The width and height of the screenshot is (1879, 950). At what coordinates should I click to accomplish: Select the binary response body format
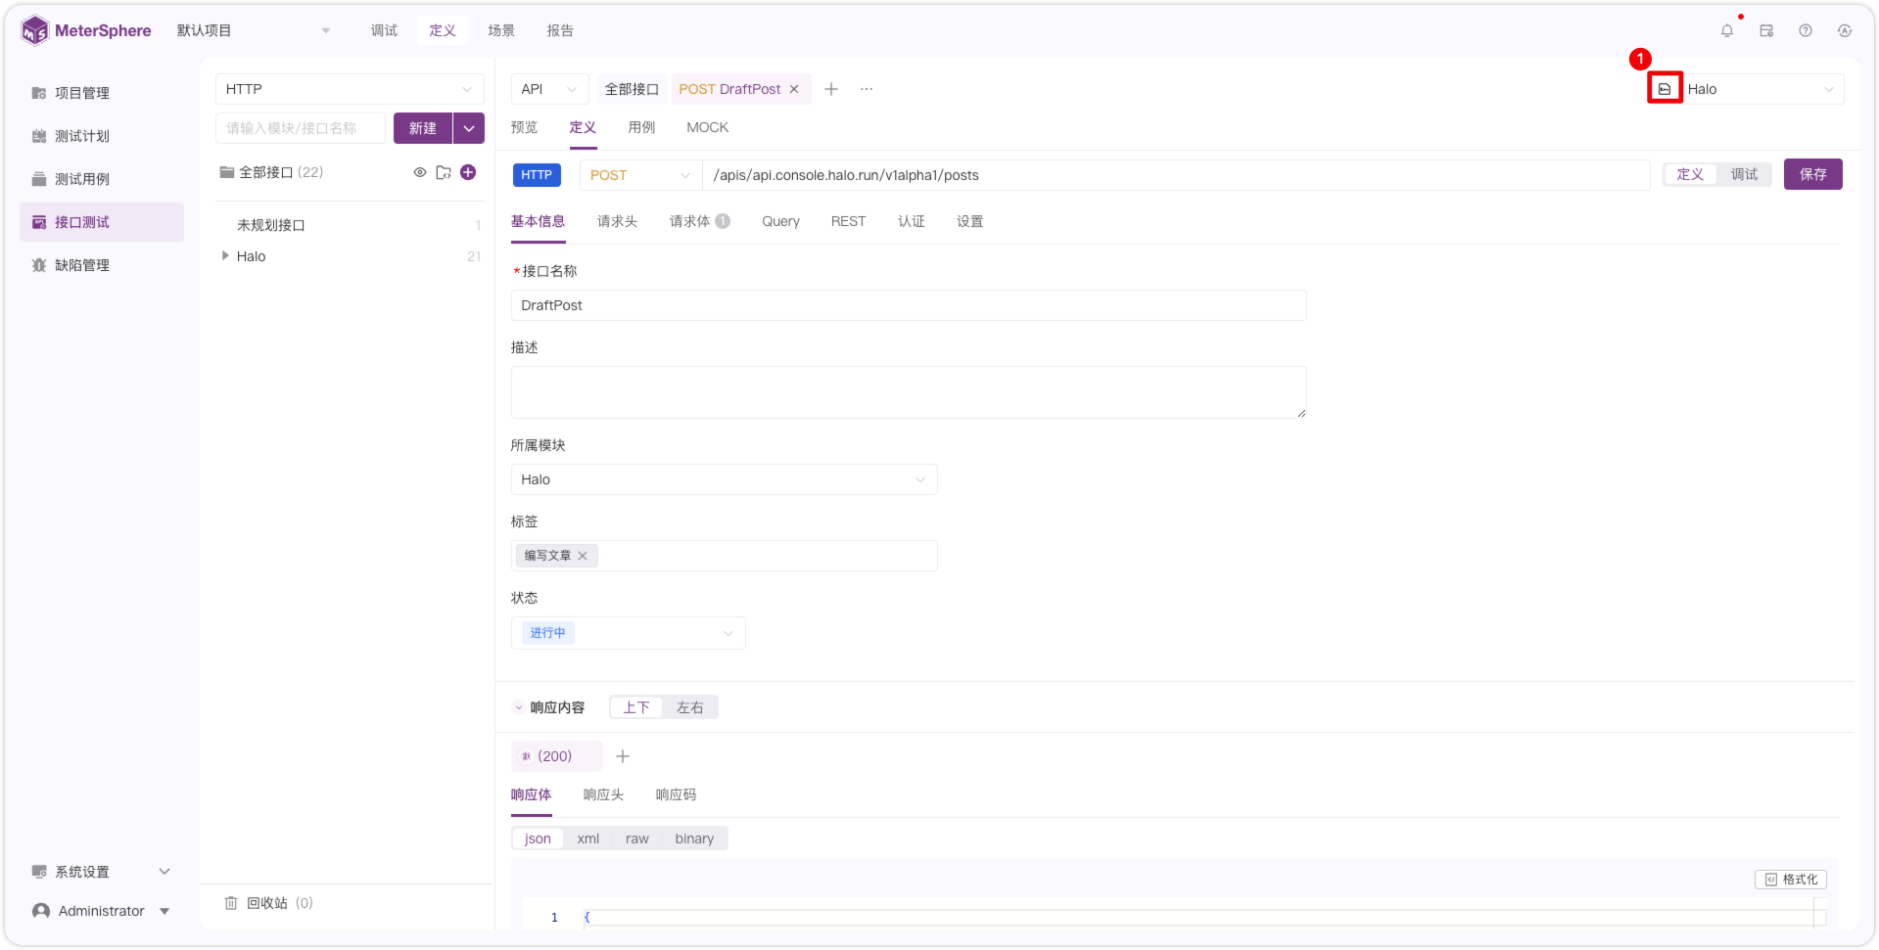tap(694, 838)
